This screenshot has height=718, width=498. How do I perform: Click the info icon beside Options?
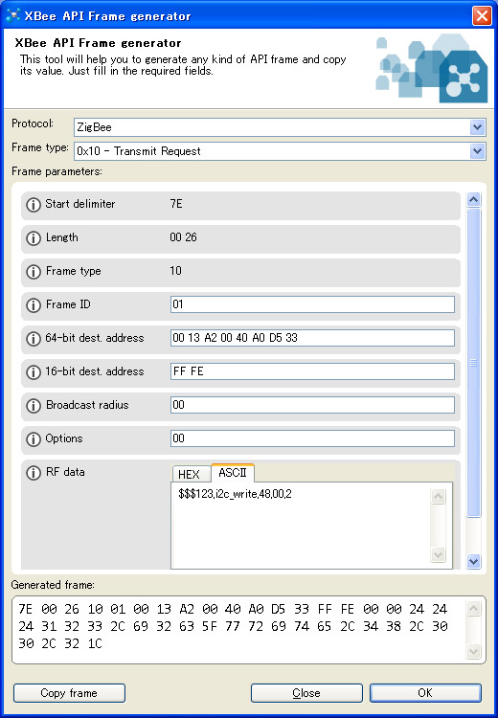(x=33, y=438)
